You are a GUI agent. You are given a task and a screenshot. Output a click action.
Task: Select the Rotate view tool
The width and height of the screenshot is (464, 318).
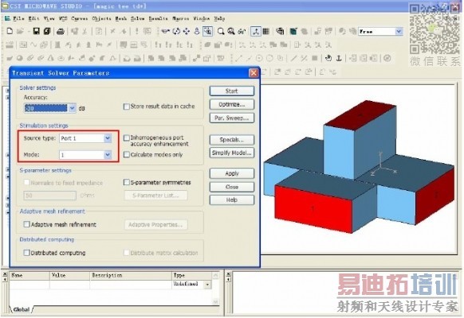pyautogui.click(x=176, y=31)
